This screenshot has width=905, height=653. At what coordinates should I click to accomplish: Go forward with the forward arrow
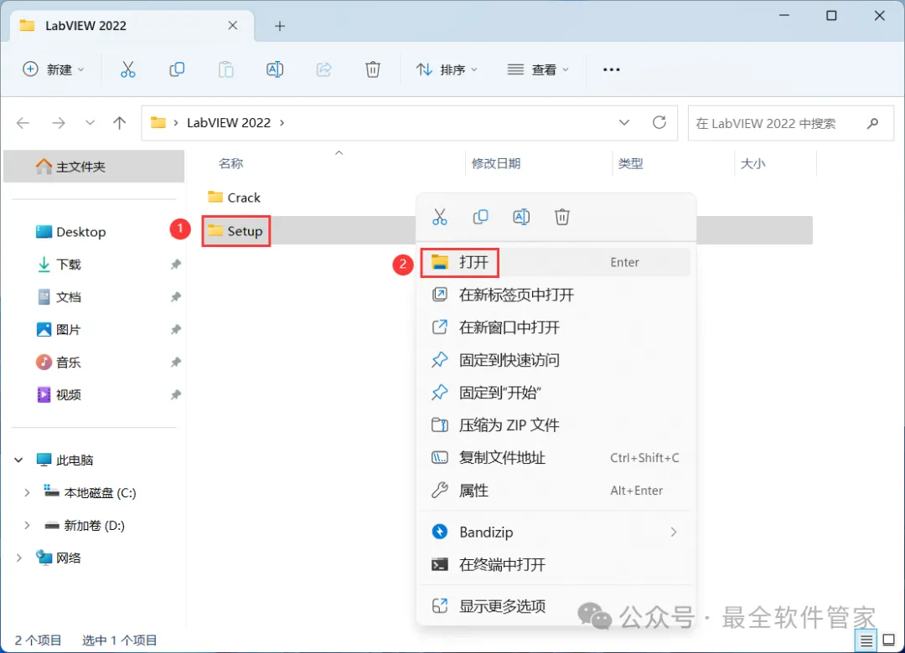[59, 123]
